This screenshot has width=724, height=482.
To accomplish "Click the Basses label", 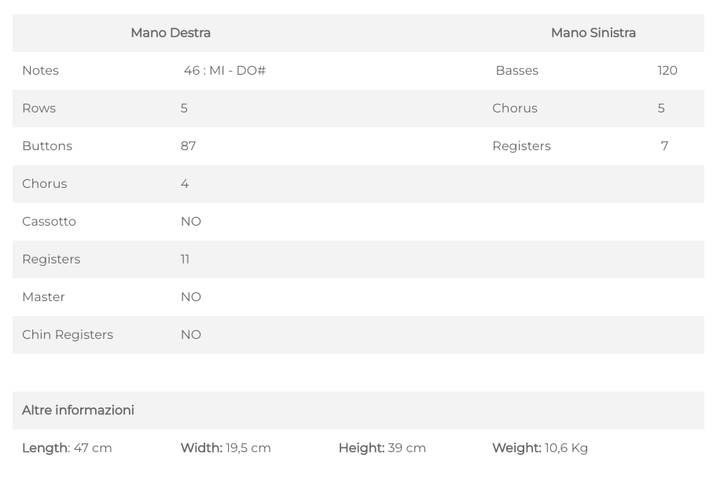I will coord(517,71).
